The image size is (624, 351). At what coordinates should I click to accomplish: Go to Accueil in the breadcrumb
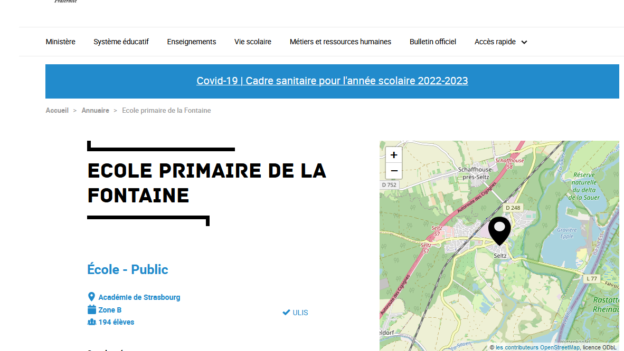[57, 110]
